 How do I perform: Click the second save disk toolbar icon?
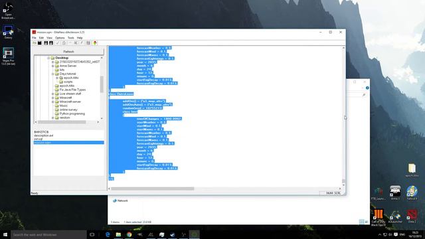coord(51,42)
